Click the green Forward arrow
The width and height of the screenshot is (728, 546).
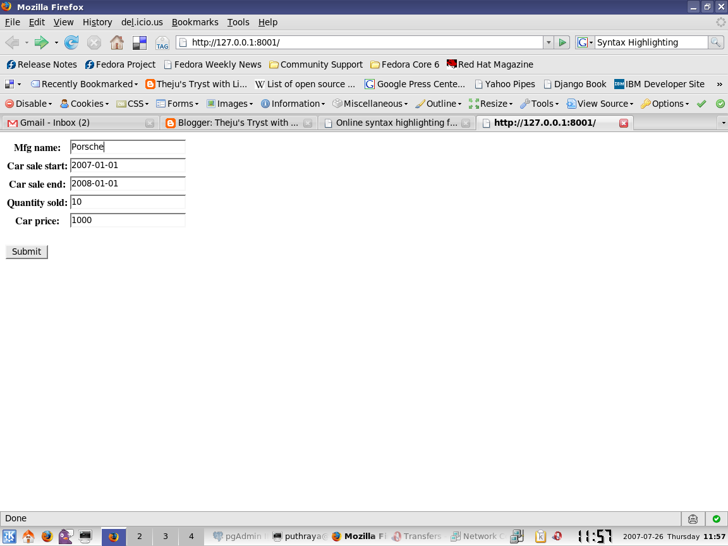(x=41, y=43)
